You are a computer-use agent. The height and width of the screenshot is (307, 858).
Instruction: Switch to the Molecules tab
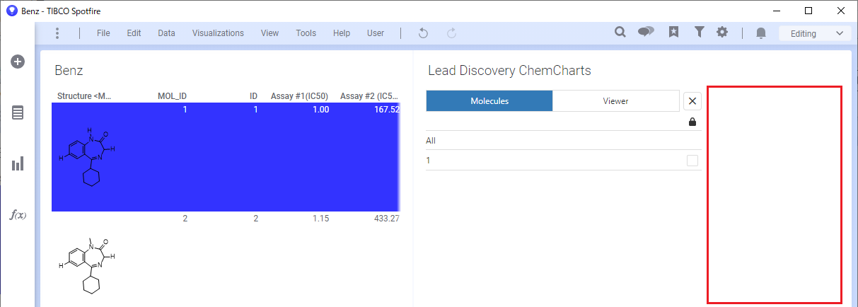click(x=489, y=100)
